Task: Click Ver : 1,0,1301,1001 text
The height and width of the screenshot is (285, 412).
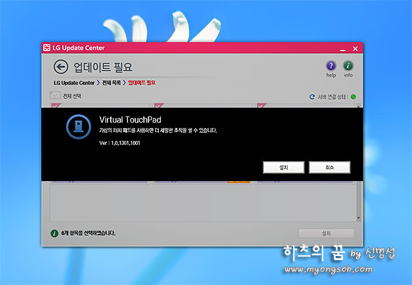Action: click(120, 143)
